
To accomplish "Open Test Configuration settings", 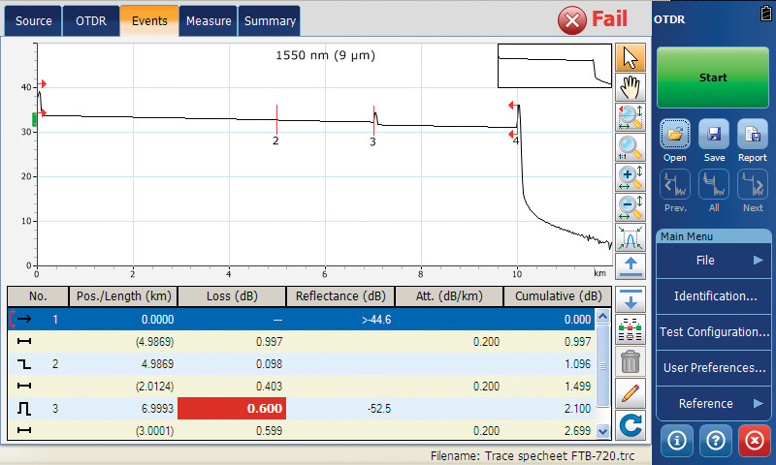I will point(713,331).
